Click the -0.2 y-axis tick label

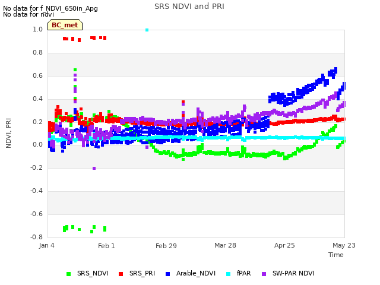(36, 167)
